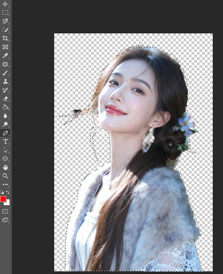Open the Edit Toolbar three-dots menu
This screenshot has width=223, height=274.
[5, 184]
